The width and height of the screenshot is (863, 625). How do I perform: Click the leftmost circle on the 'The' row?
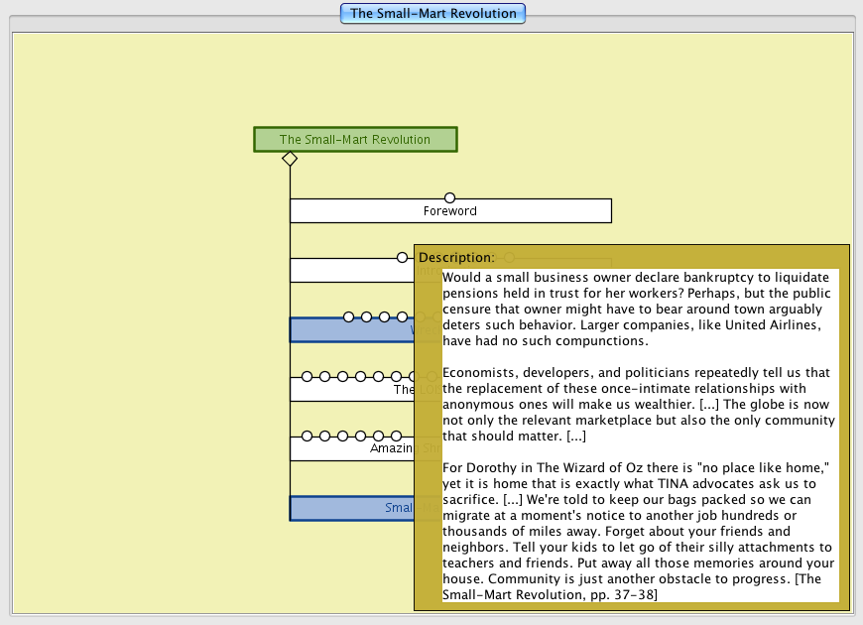307,377
